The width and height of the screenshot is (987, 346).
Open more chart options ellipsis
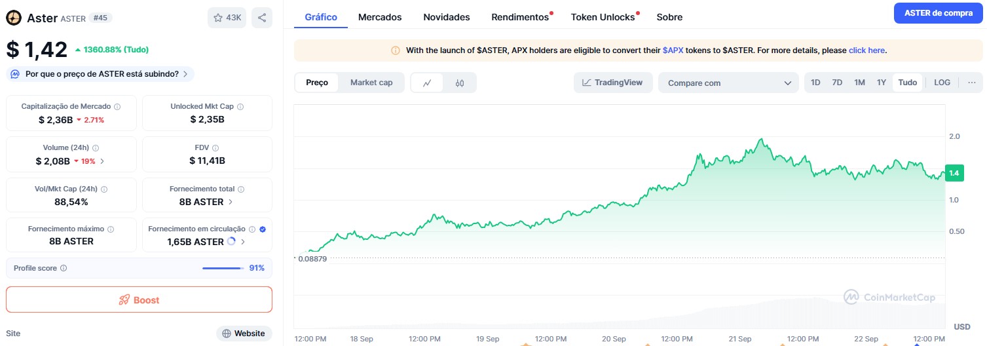(971, 83)
